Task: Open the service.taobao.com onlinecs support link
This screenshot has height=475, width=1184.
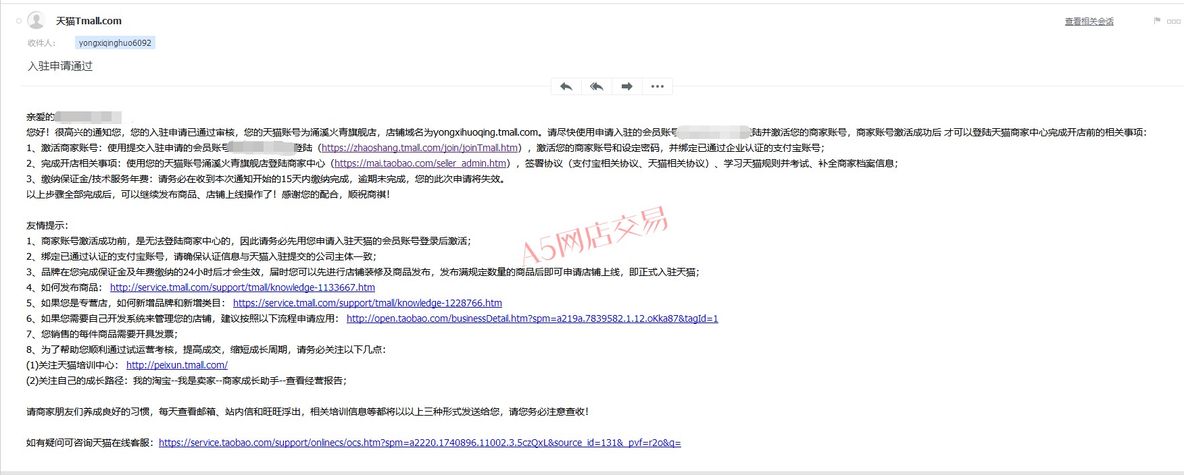Action: [420, 443]
